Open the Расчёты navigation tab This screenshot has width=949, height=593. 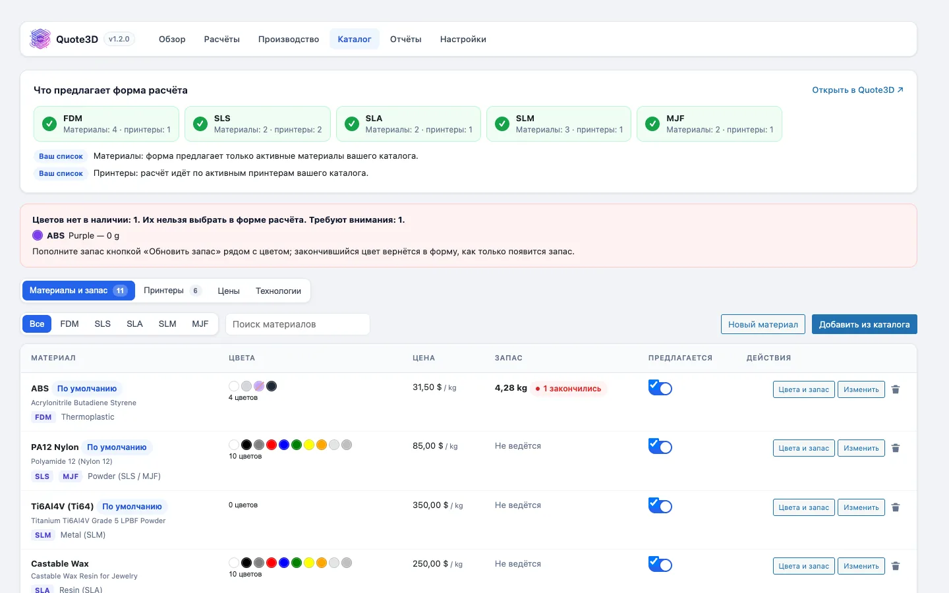(222, 39)
